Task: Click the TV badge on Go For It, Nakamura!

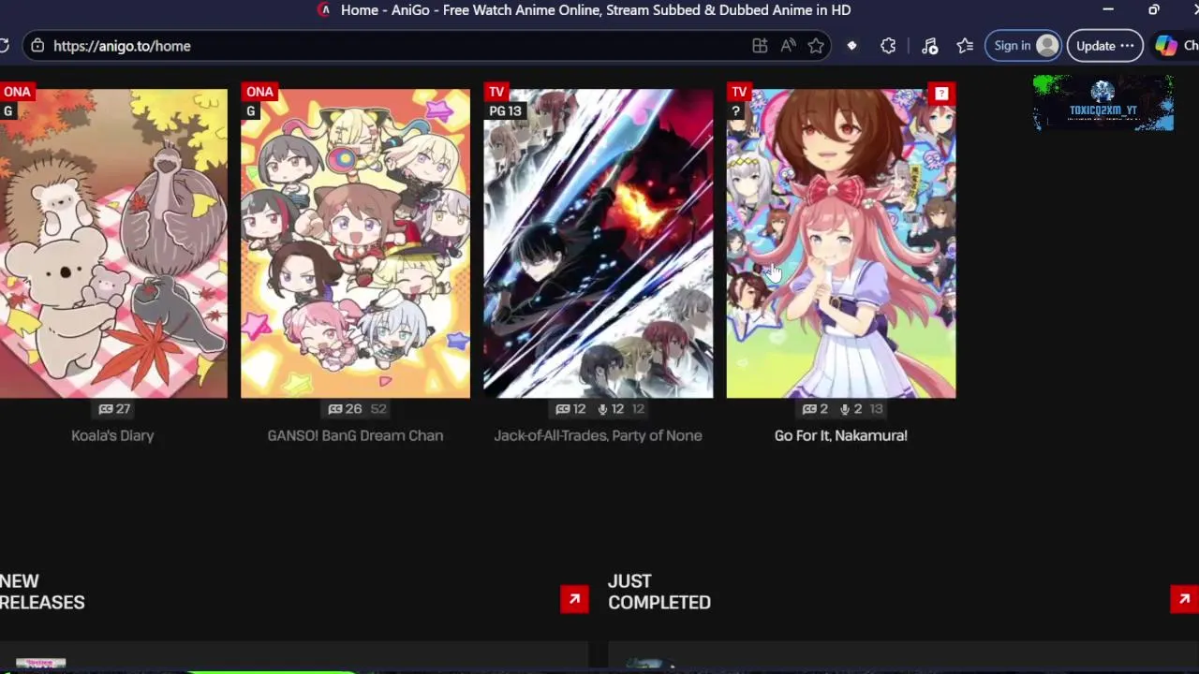Action: coord(739,92)
